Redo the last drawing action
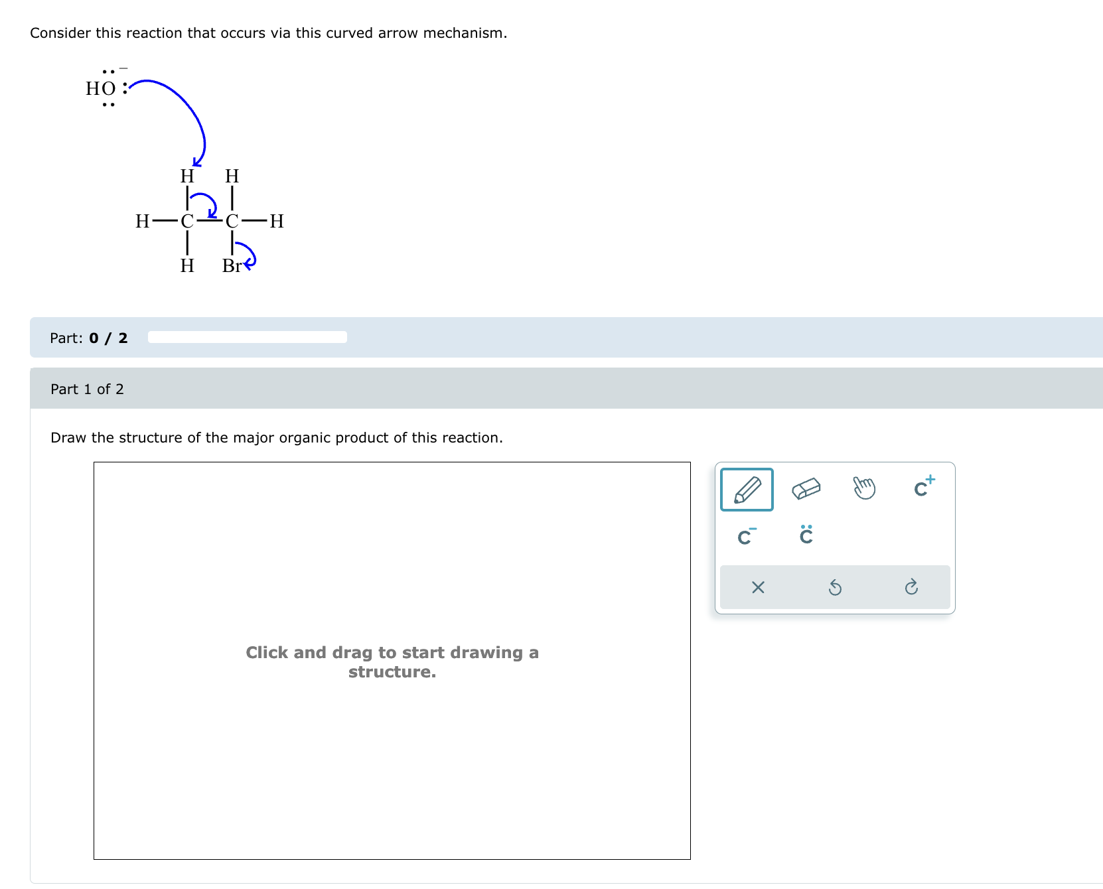Screen dimensions: 1103x889 point(912,587)
